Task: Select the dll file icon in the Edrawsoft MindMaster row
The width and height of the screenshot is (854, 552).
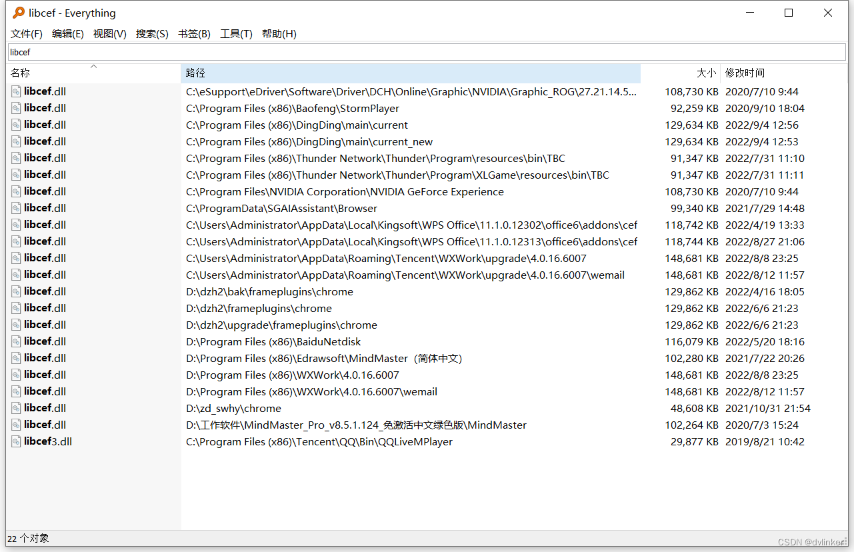Action: (x=16, y=358)
